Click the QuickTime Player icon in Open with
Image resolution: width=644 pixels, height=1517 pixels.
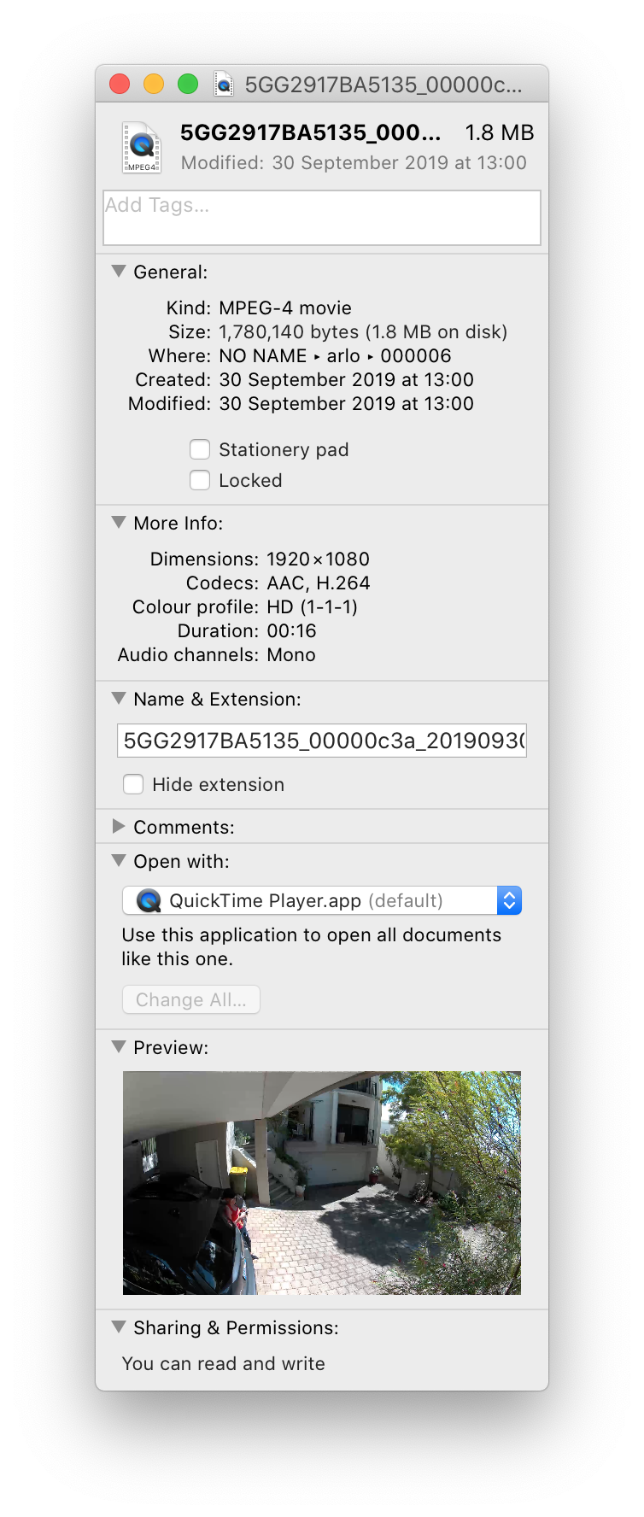[149, 901]
